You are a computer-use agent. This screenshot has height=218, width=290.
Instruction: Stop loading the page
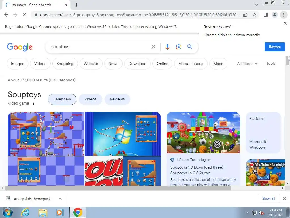coord(24,15)
